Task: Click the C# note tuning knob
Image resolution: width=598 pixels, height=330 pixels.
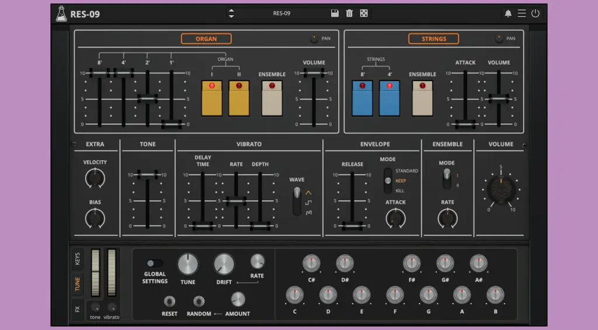Action: pyautogui.click(x=311, y=263)
